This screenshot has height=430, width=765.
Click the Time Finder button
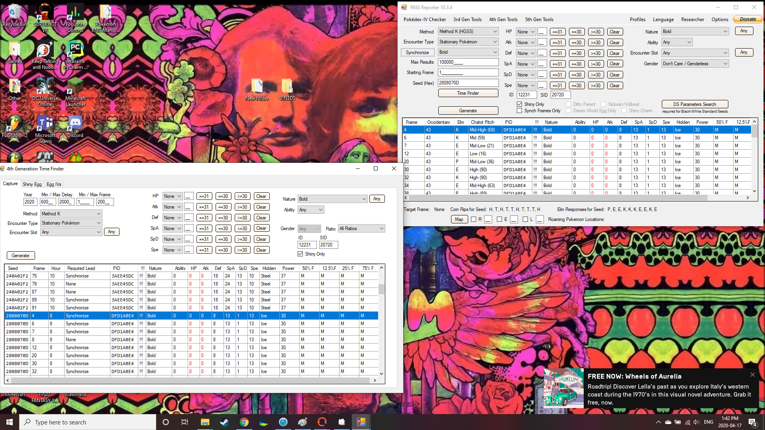point(468,93)
